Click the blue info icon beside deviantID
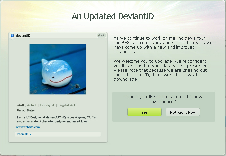The image size is (226, 156). coord(12,36)
